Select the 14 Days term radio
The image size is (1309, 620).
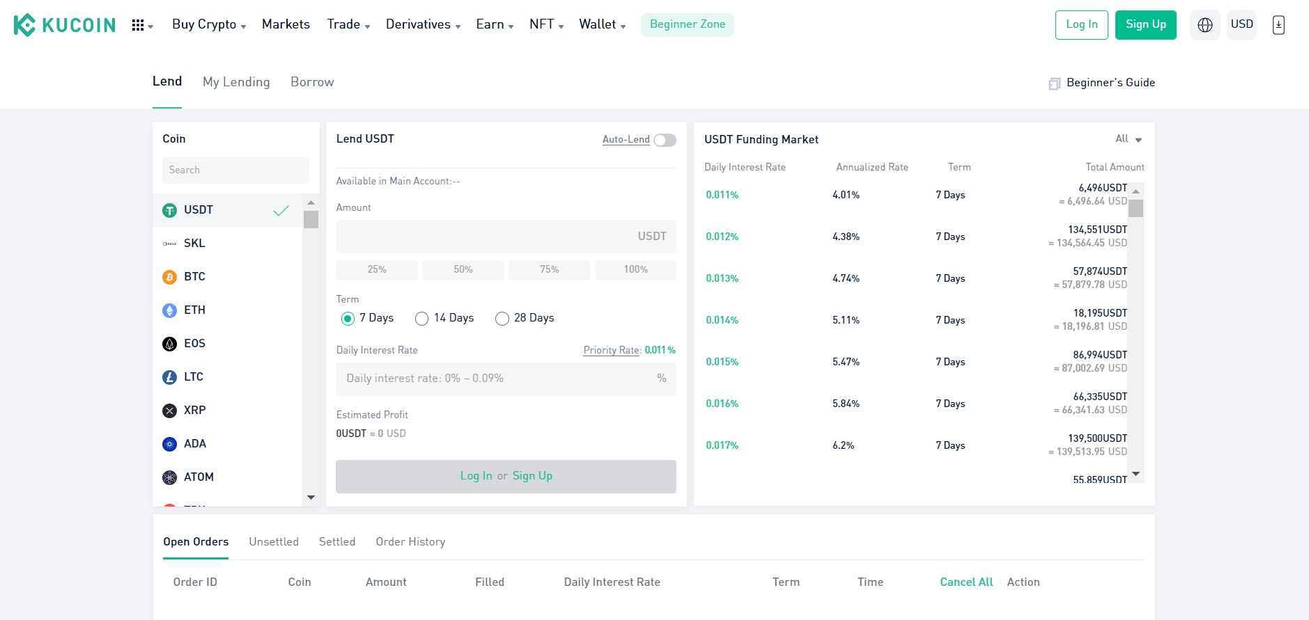coord(421,319)
